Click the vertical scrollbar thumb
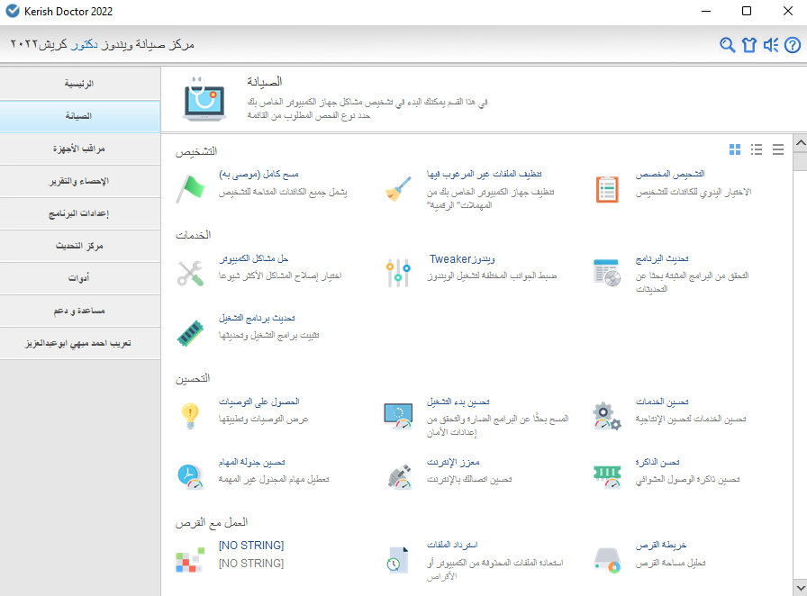807x596 pixels. (801, 160)
